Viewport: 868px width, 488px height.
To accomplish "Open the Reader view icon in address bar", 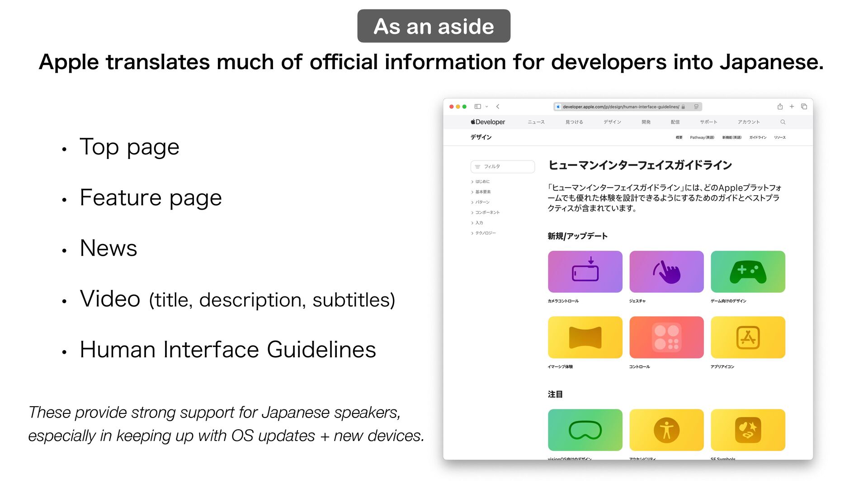I will pyautogui.click(x=697, y=107).
